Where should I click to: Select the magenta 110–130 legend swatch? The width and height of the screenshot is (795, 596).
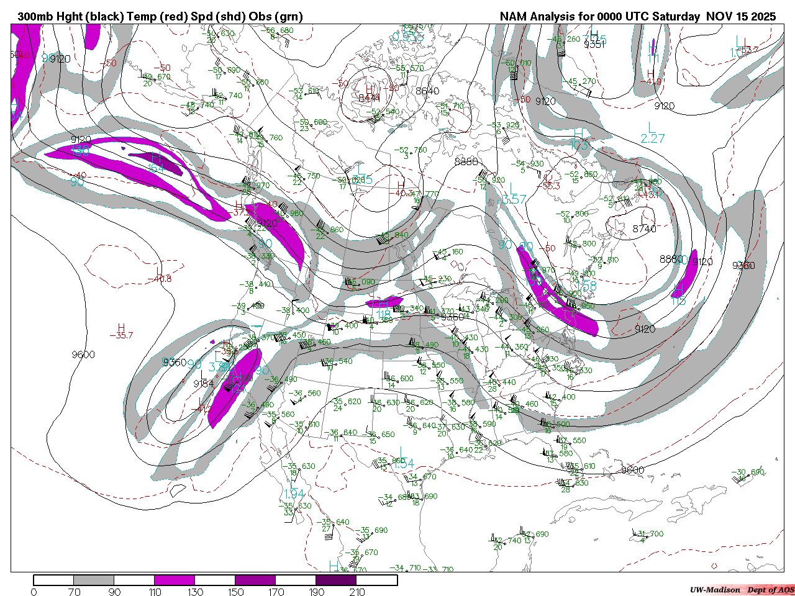pyautogui.click(x=175, y=580)
